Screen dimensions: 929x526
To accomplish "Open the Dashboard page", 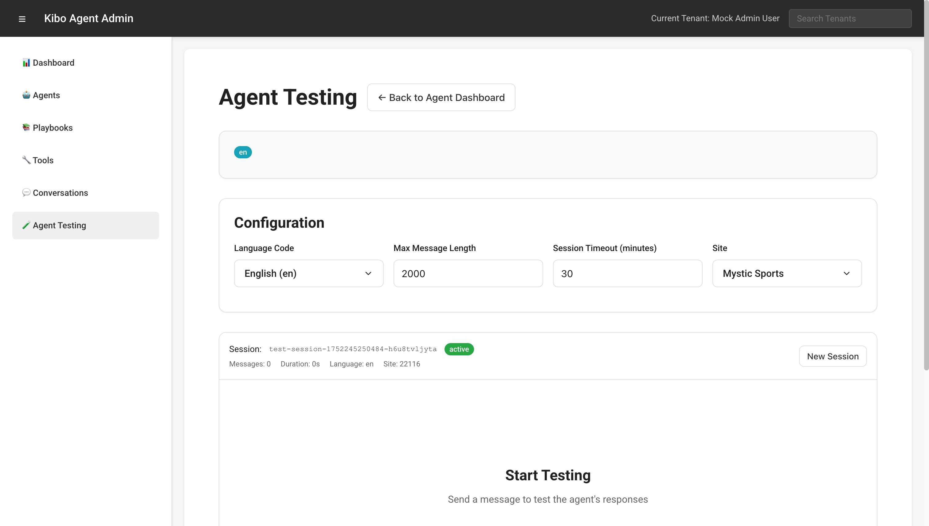I will [x=85, y=63].
